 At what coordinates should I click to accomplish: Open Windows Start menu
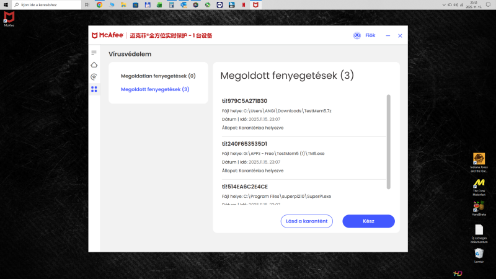tap(6, 5)
